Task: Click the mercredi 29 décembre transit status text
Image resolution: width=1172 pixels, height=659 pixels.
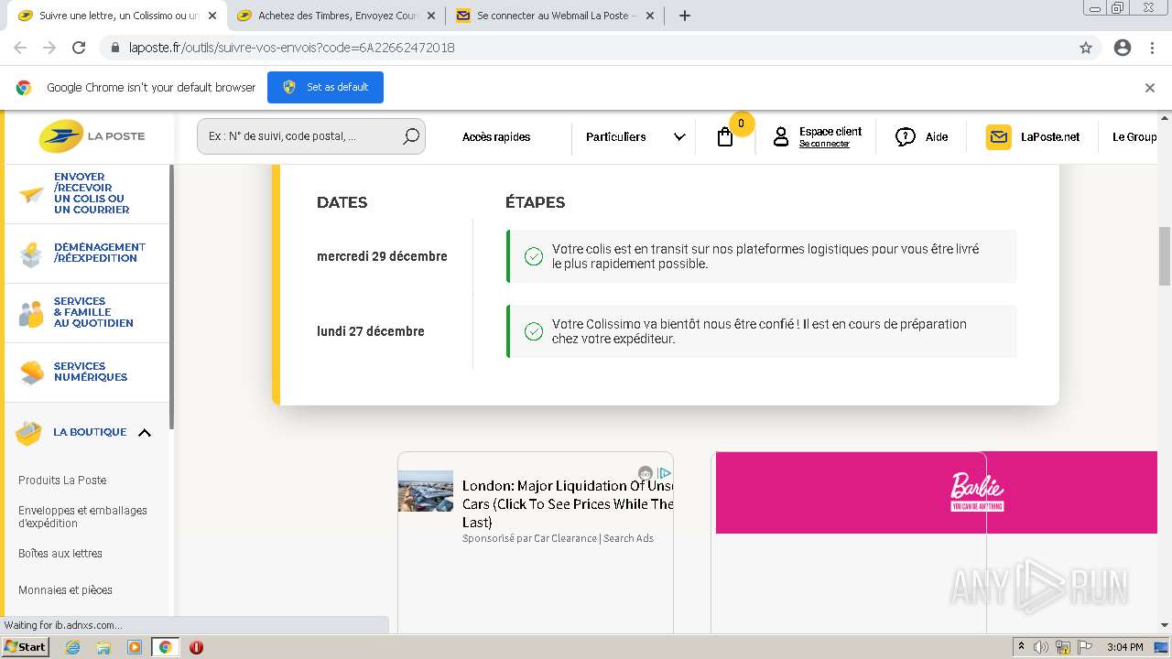Action: pos(765,256)
